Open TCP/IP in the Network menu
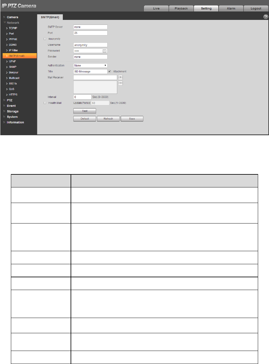Image resolution: width=269 pixels, height=364 pixels. click(x=13, y=28)
